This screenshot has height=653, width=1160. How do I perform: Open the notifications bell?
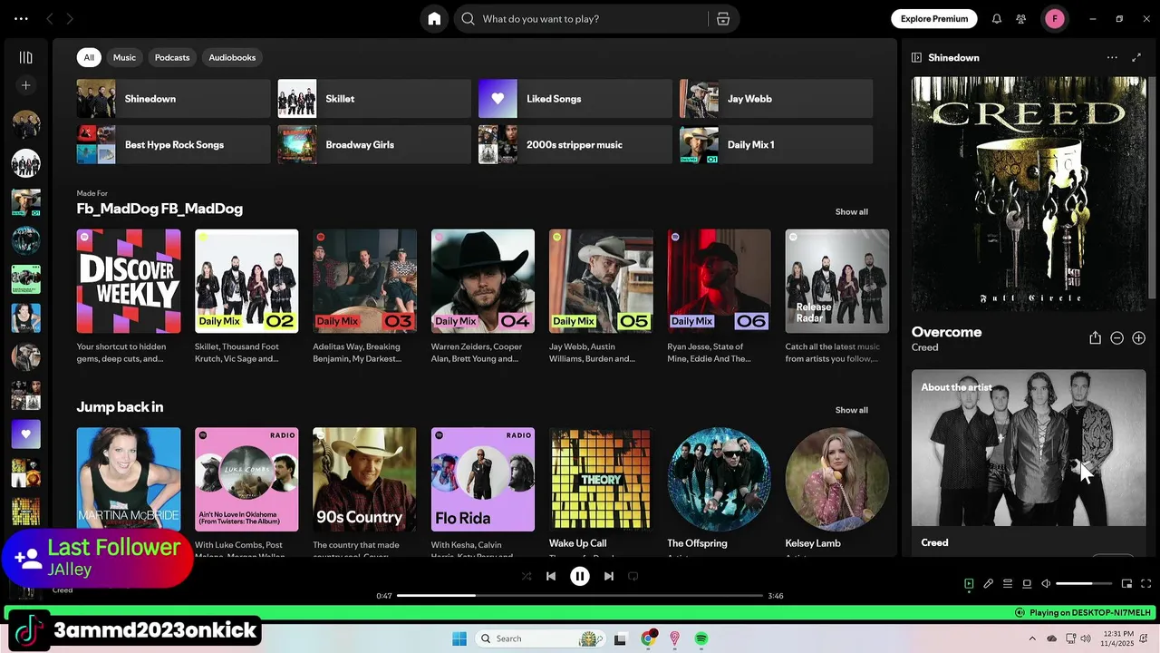(997, 19)
